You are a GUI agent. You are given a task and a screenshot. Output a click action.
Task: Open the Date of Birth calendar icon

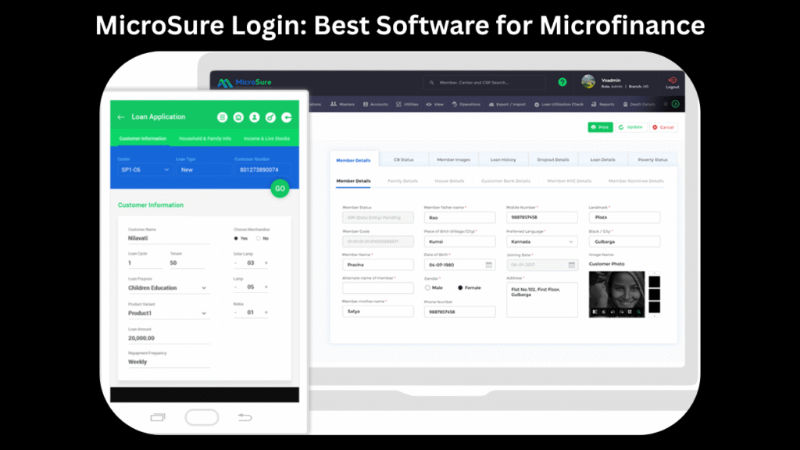(489, 265)
